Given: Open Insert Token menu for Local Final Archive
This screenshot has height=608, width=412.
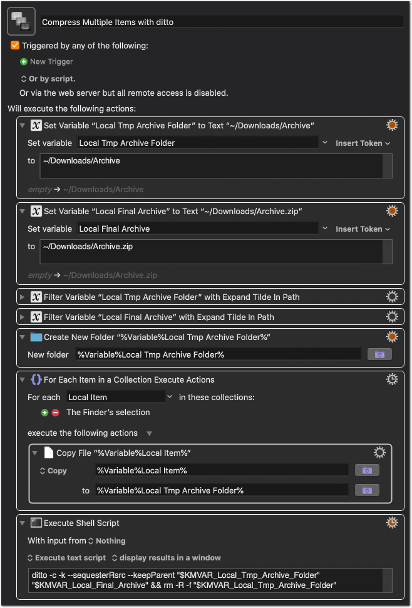Looking at the screenshot, I should point(363,229).
